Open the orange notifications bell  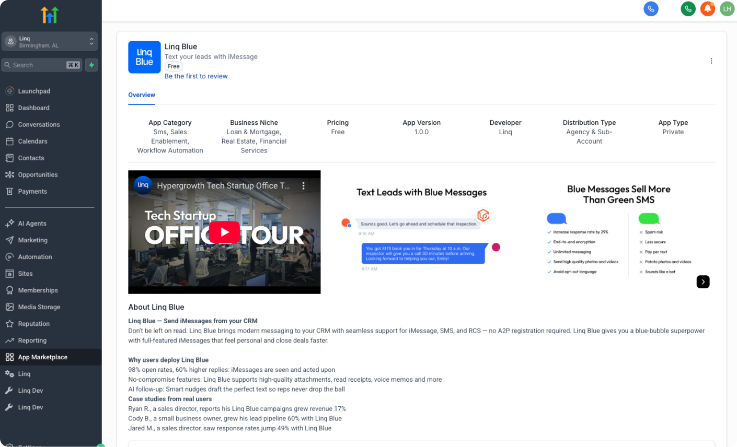click(708, 9)
